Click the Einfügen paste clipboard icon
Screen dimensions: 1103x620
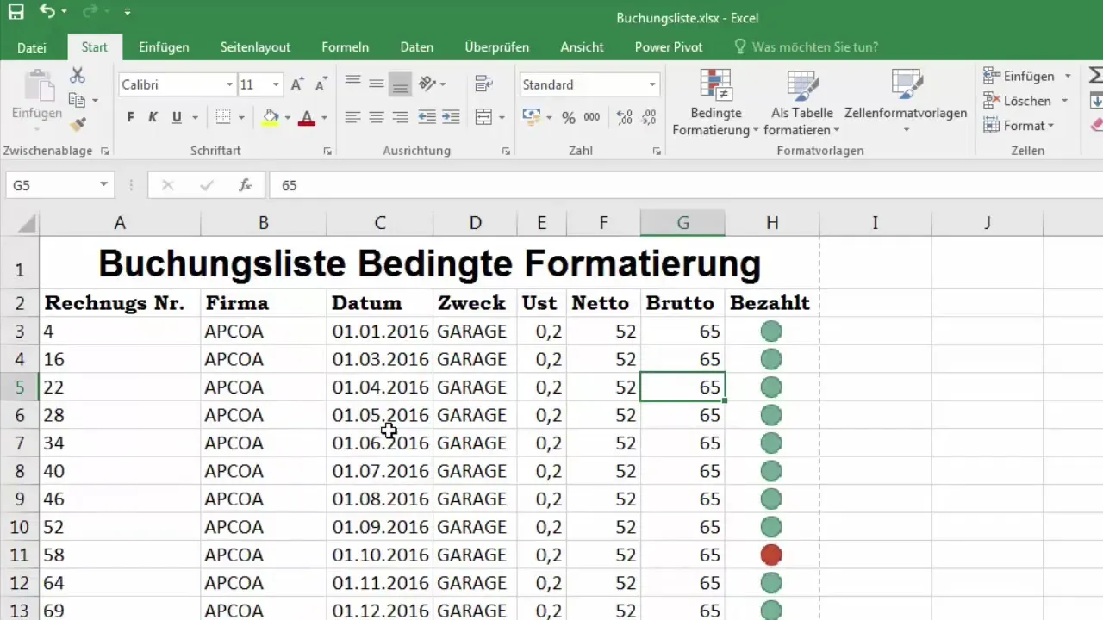point(37,86)
